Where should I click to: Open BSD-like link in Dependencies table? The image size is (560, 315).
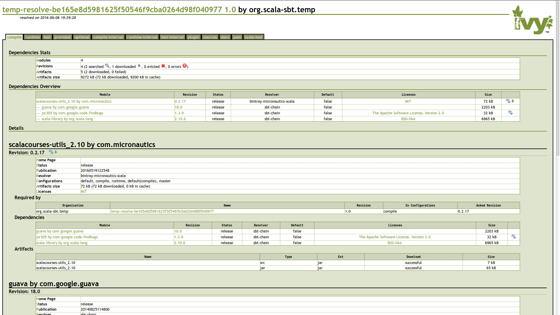tap(395, 243)
